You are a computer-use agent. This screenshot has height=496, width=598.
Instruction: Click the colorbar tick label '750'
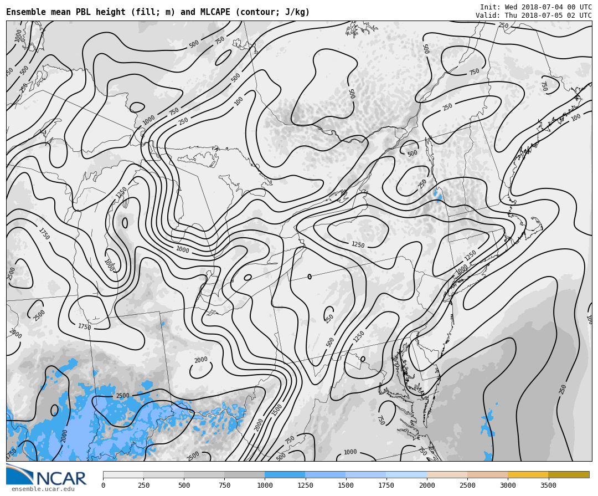point(224,485)
